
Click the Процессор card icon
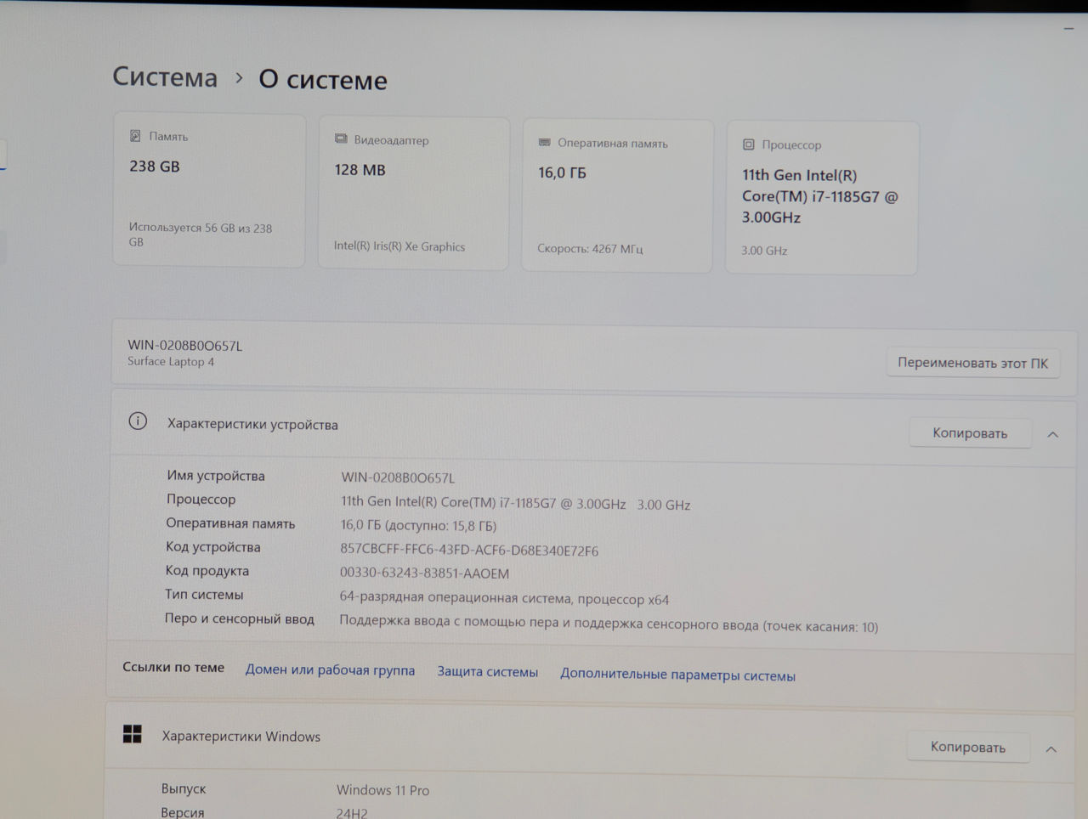pyautogui.click(x=749, y=144)
